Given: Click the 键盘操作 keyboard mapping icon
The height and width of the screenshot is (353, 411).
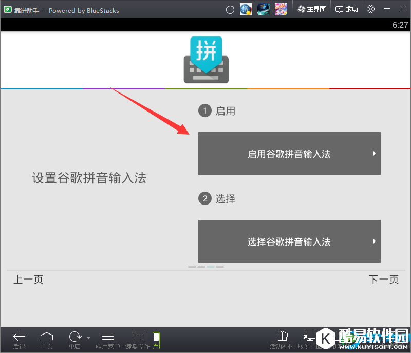Looking at the screenshot, I should tap(137, 337).
